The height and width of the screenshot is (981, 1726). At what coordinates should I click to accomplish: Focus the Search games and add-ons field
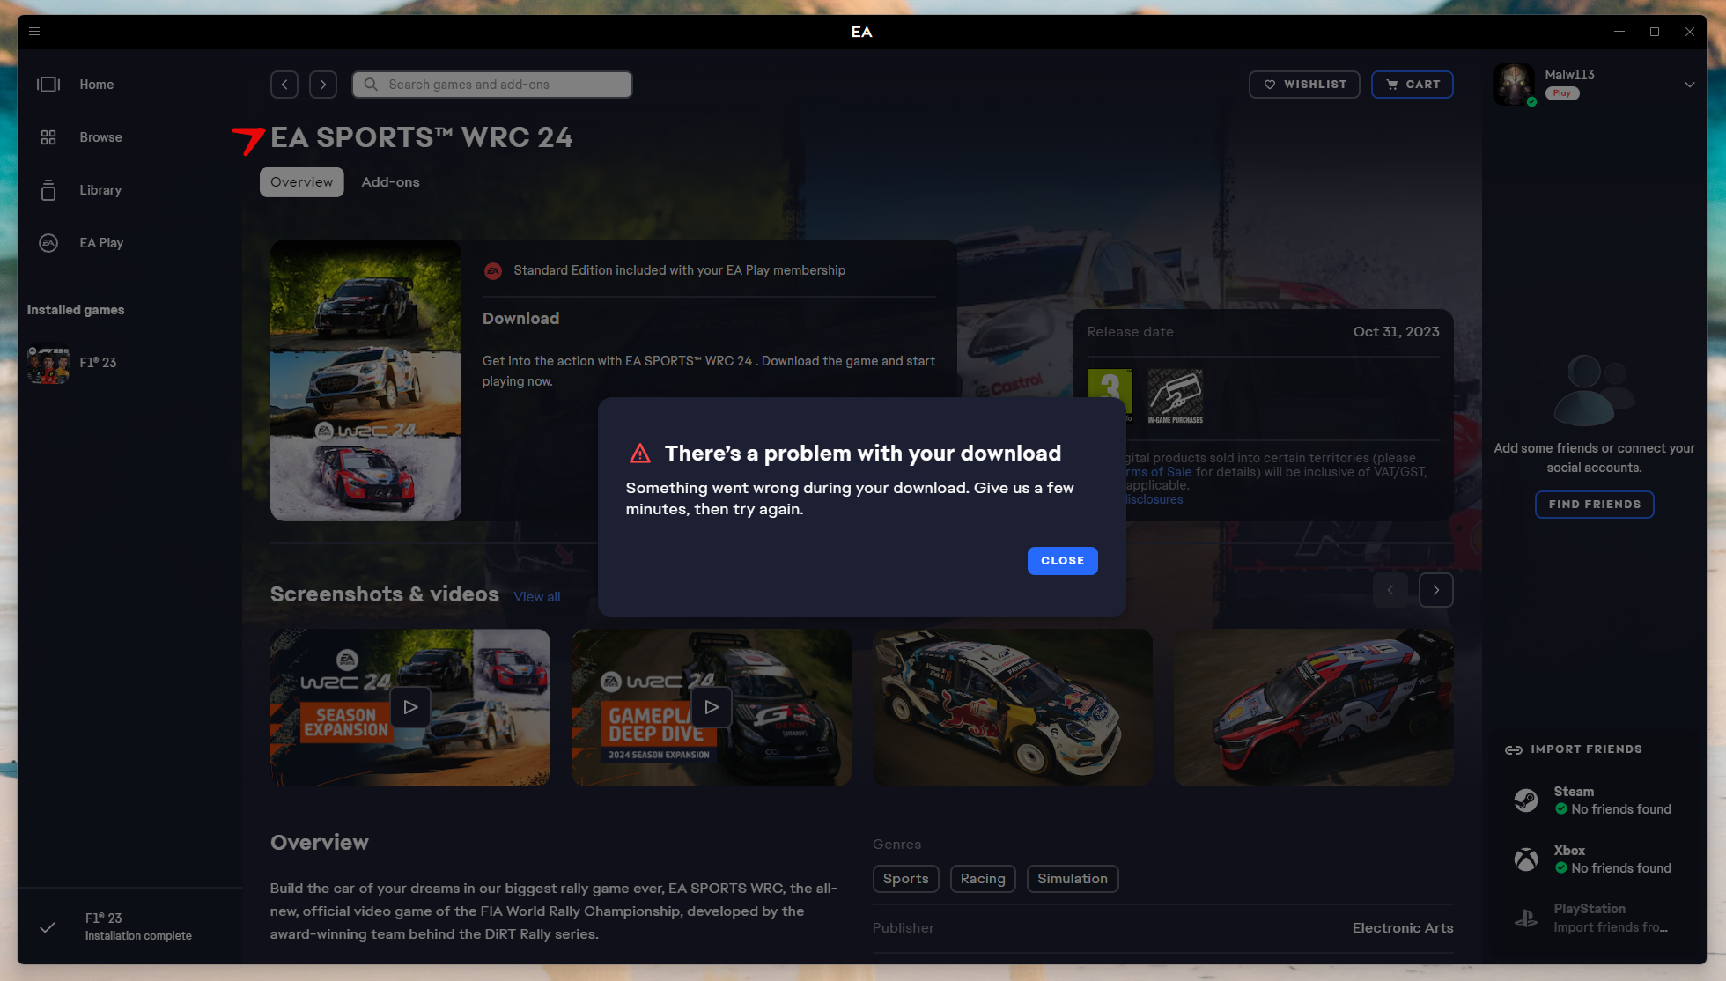[491, 85]
